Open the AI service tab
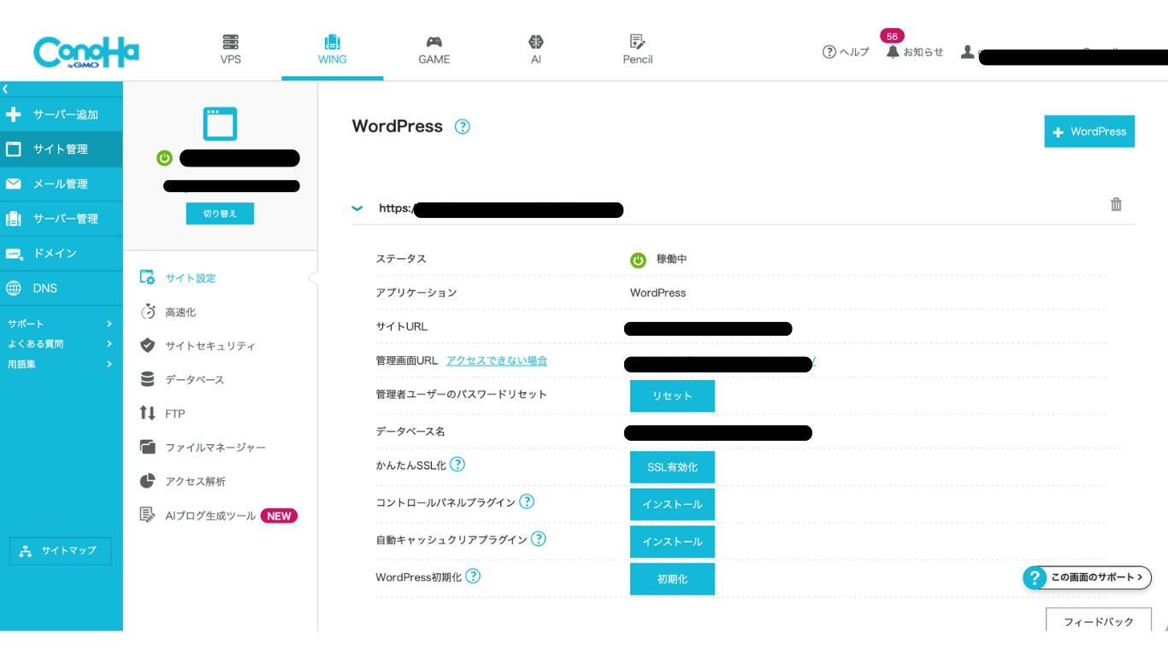The image size is (1168, 656). (x=536, y=50)
